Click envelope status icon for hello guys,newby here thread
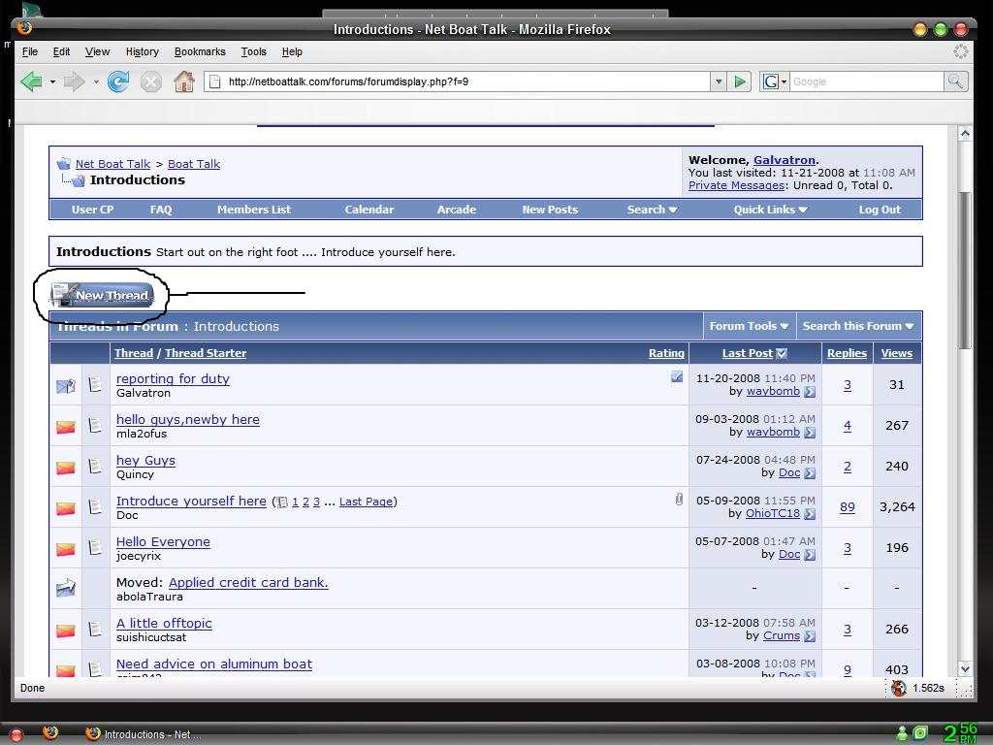This screenshot has width=993, height=745. [66, 427]
